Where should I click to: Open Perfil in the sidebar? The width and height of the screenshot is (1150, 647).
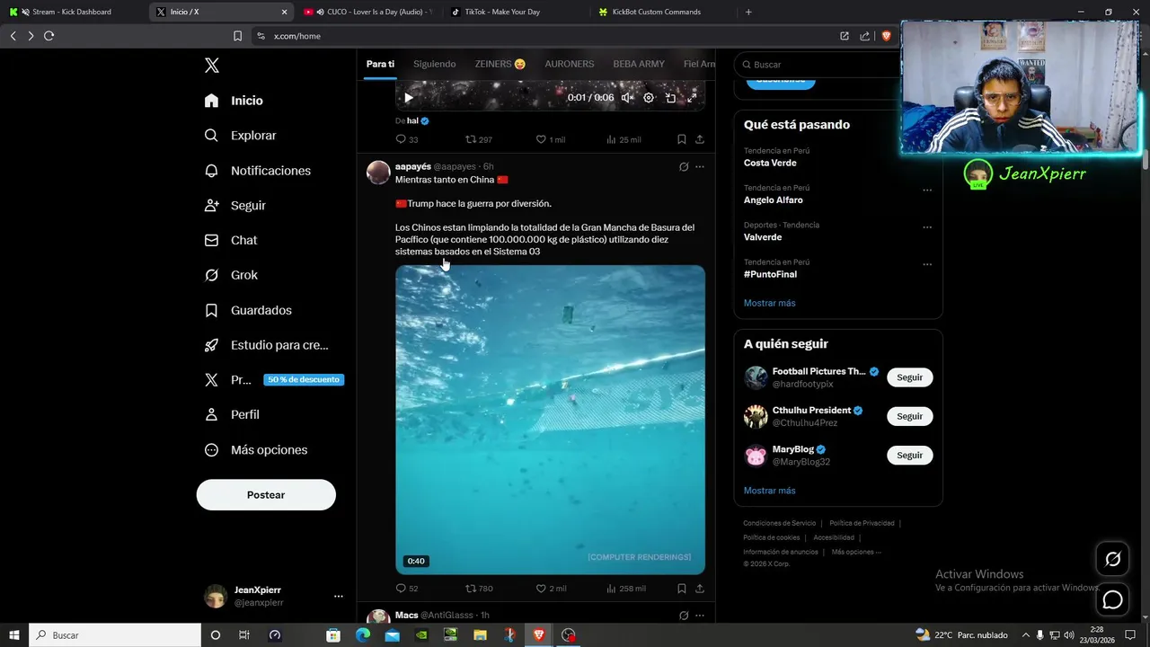[232, 415]
